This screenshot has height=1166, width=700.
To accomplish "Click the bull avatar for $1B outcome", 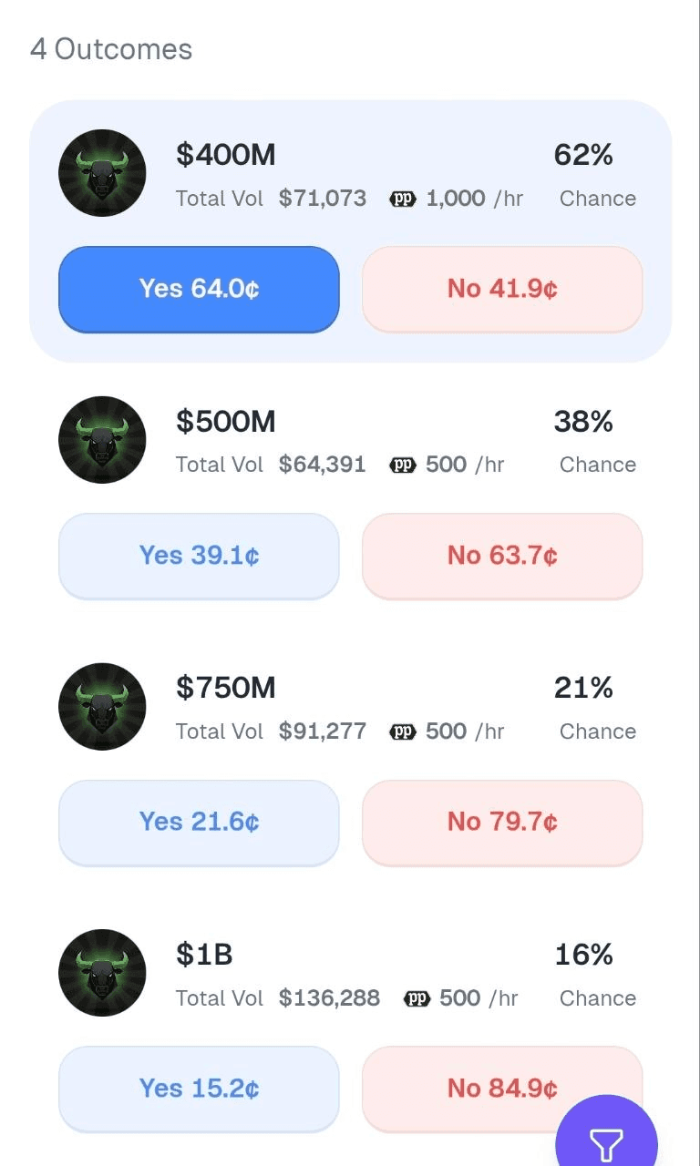I will [x=102, y=973].
